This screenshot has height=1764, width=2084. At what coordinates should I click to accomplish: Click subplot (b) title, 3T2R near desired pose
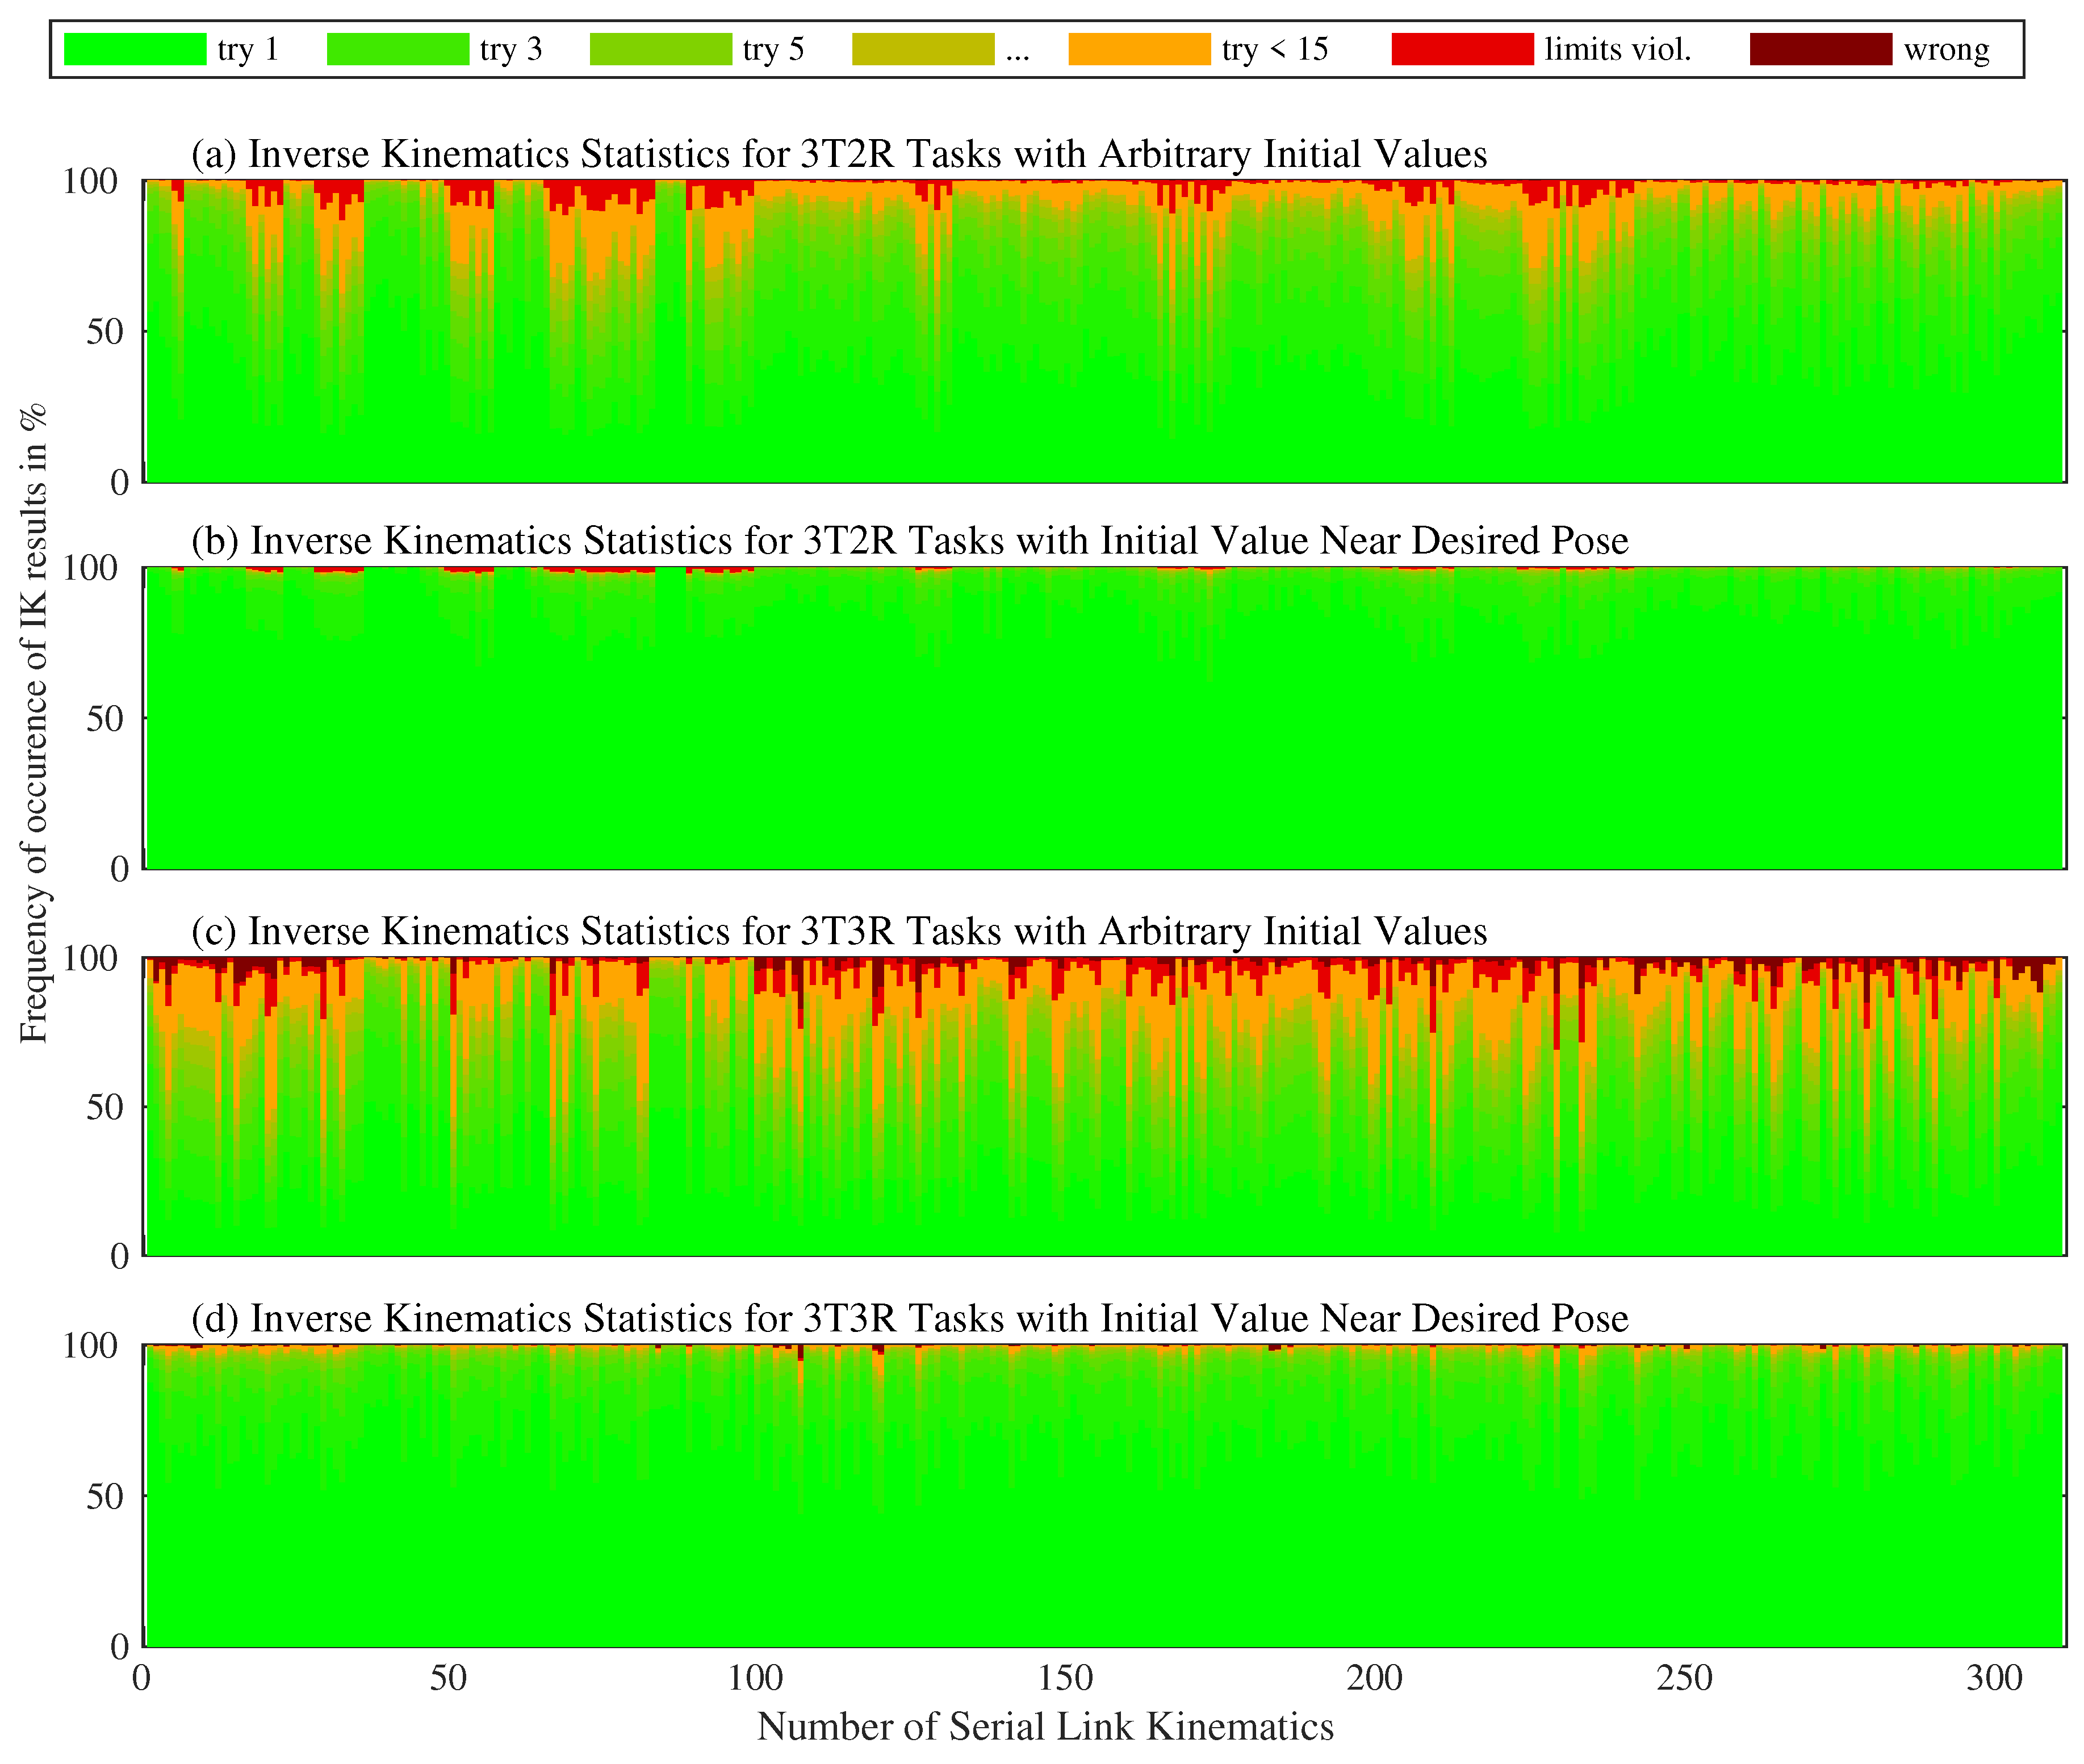[909, 541]
